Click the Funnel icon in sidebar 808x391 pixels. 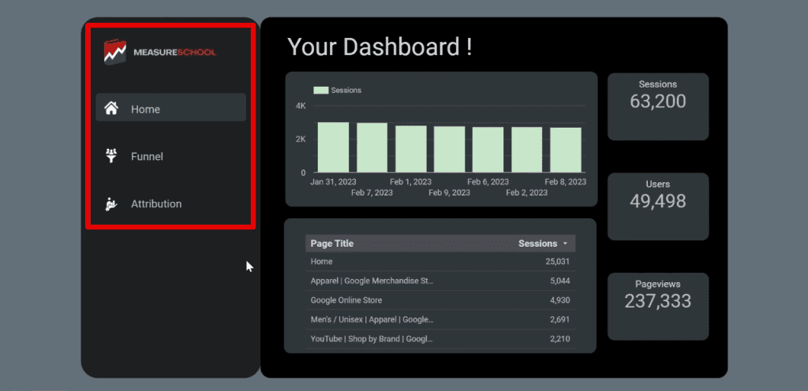click(x=111, y=155)
